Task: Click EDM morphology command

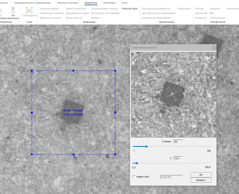Action: point(212,13)
